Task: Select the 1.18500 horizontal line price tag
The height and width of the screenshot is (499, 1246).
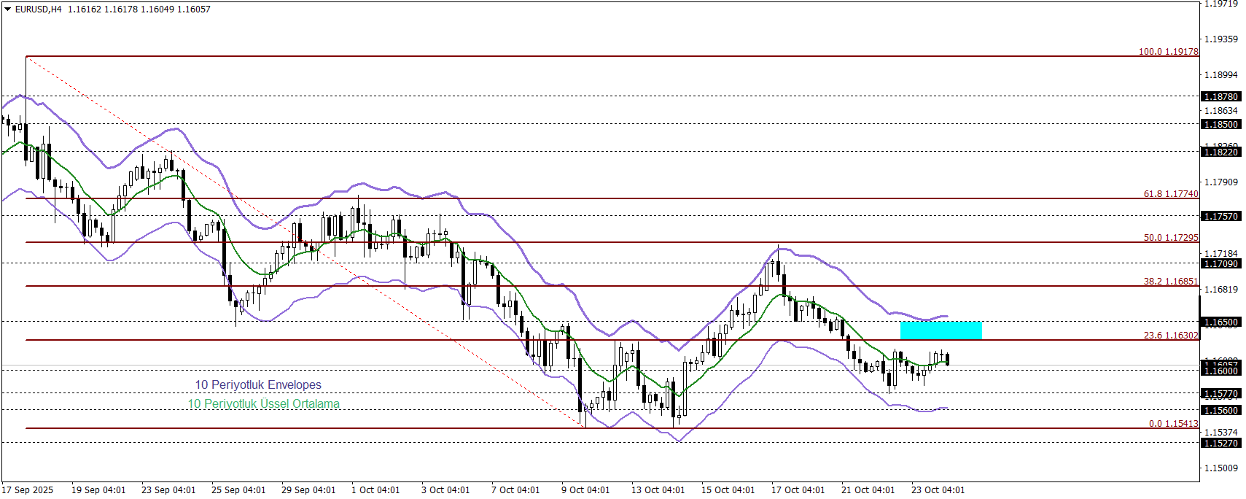Action: [x=1220, y=125]
